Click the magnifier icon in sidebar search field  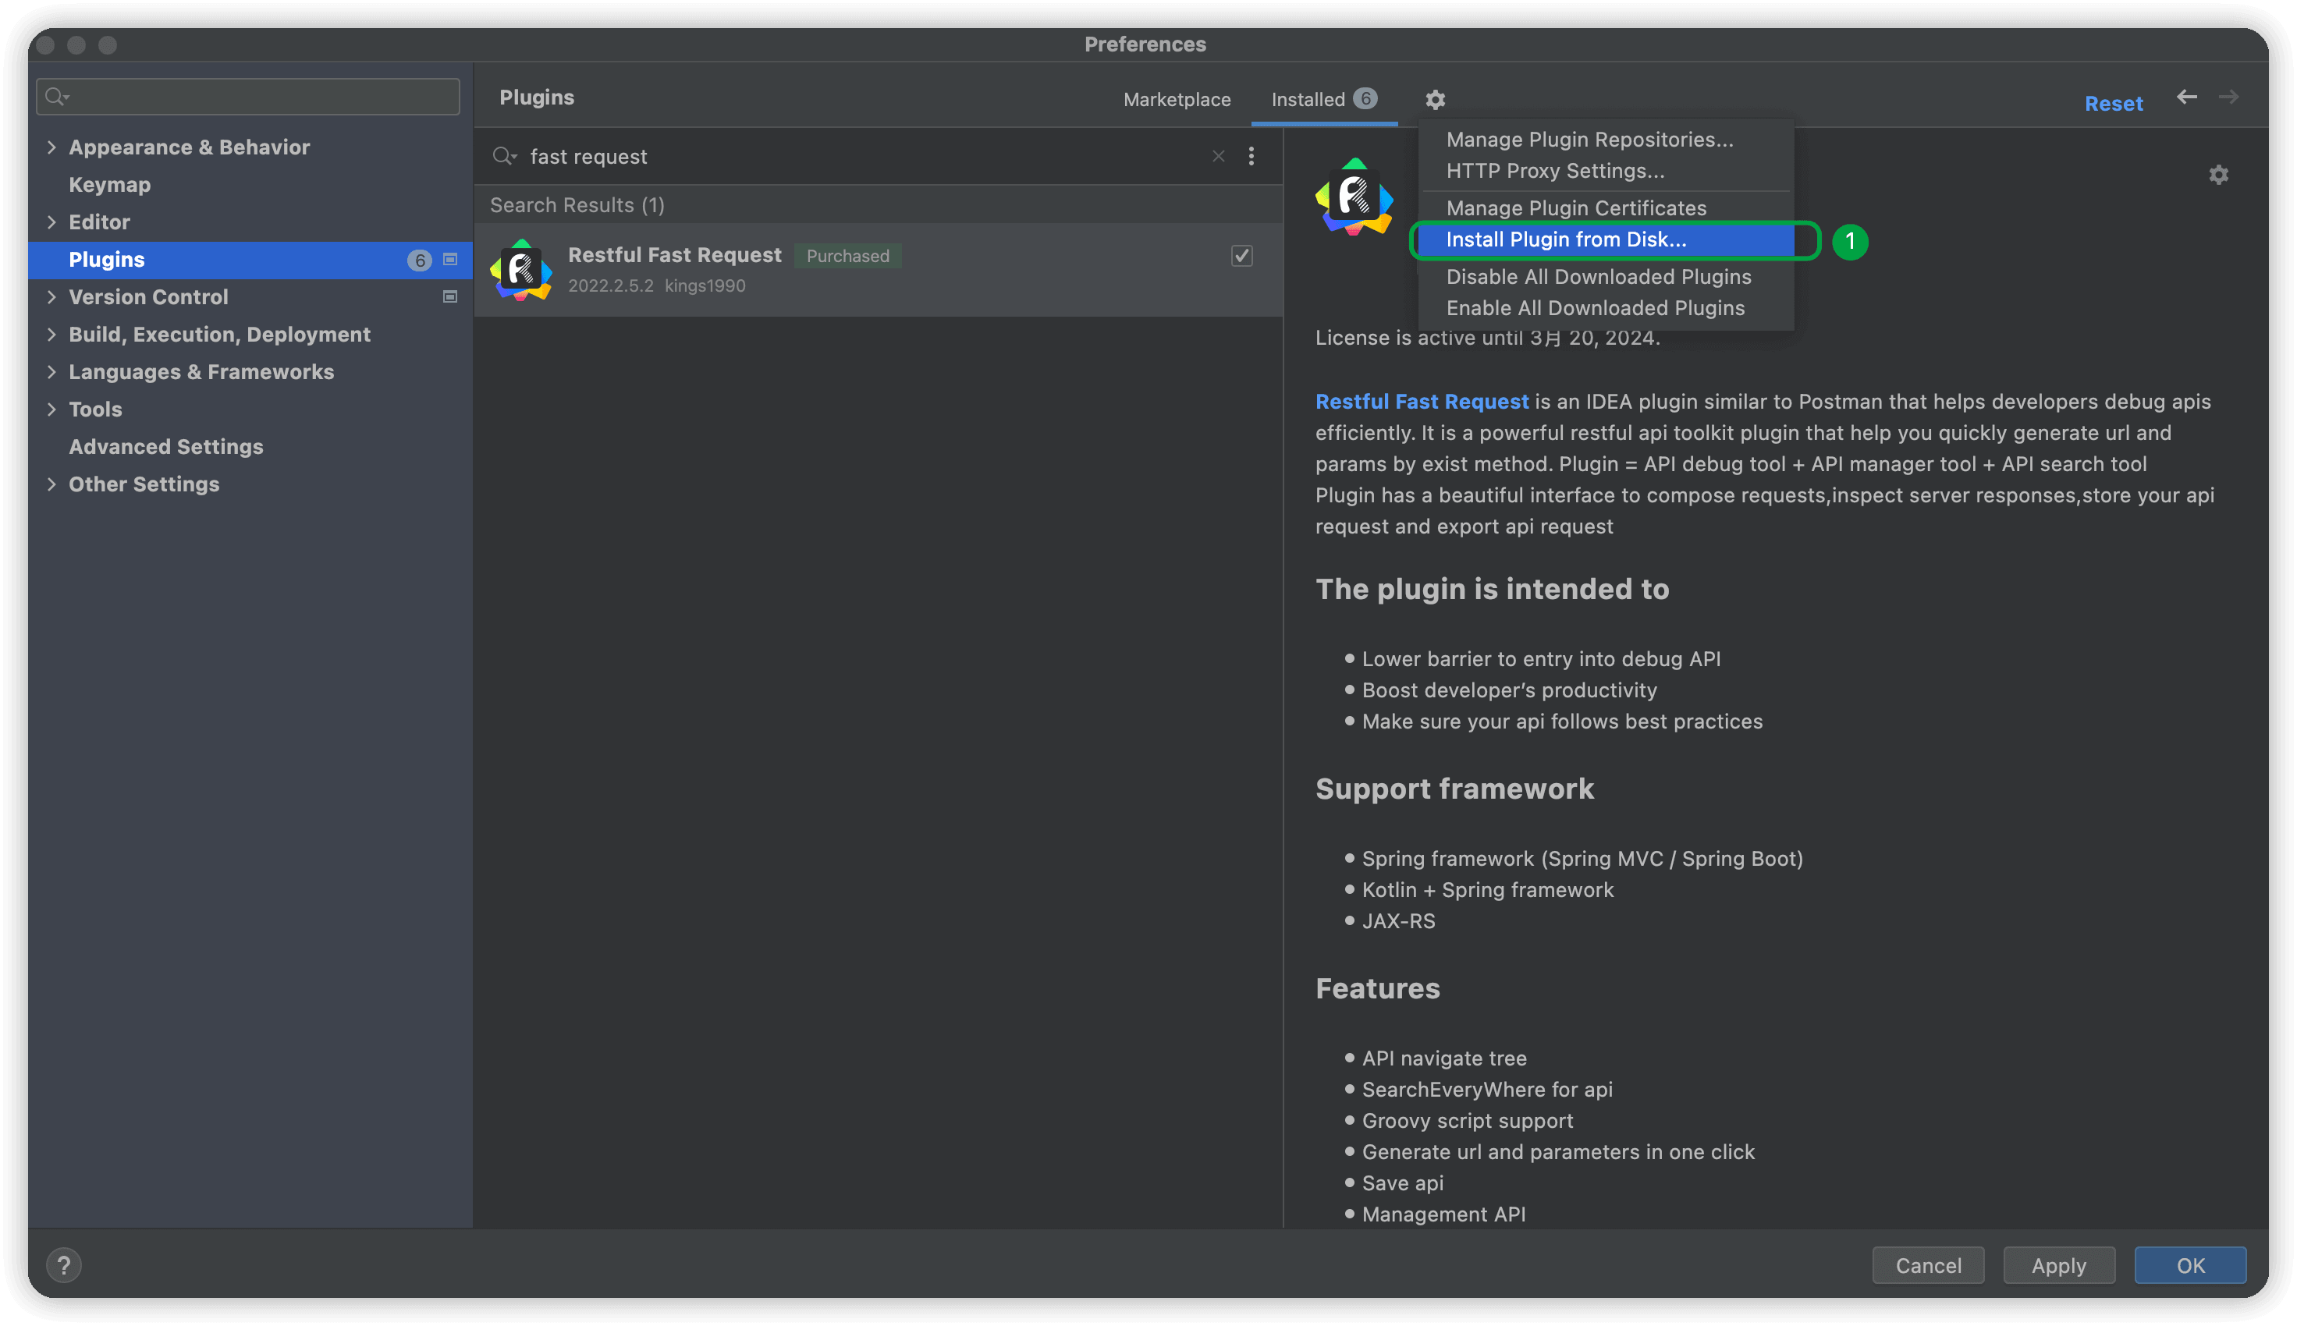(x=55, y=96)
